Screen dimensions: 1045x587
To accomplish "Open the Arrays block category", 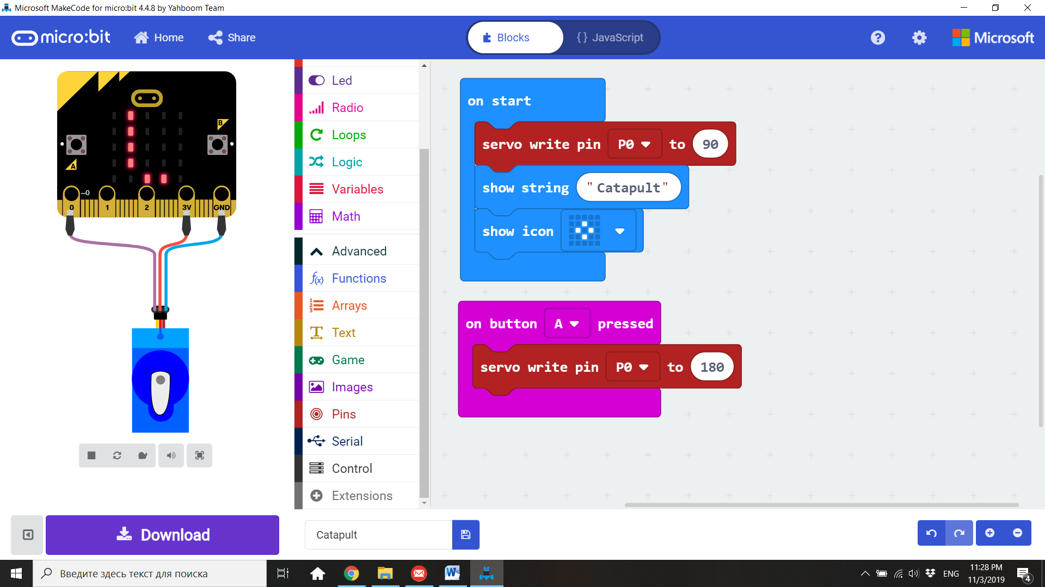I will (x=357, y=305).
